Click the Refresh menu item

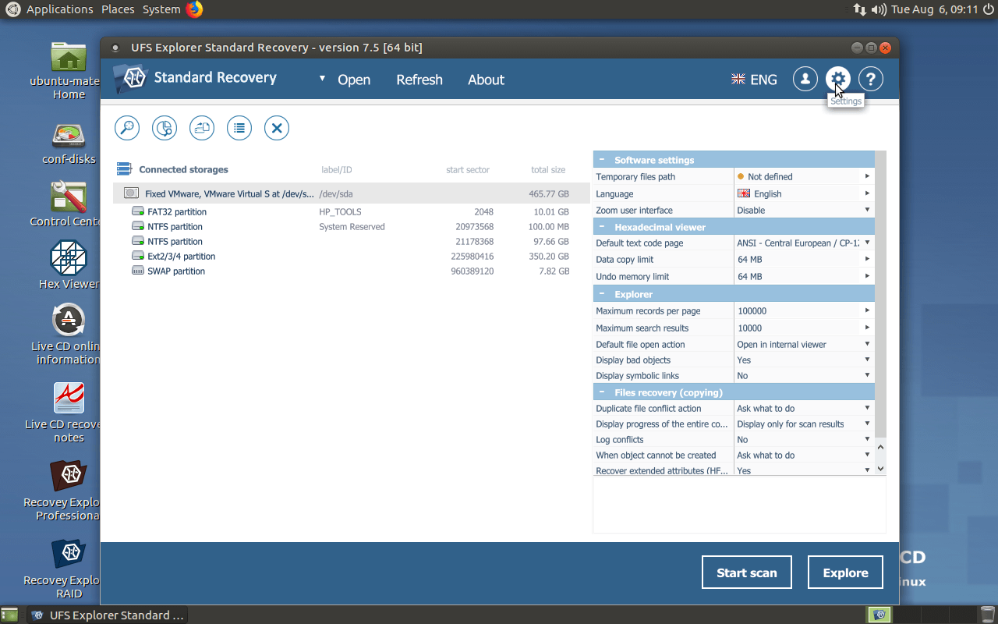419,80
